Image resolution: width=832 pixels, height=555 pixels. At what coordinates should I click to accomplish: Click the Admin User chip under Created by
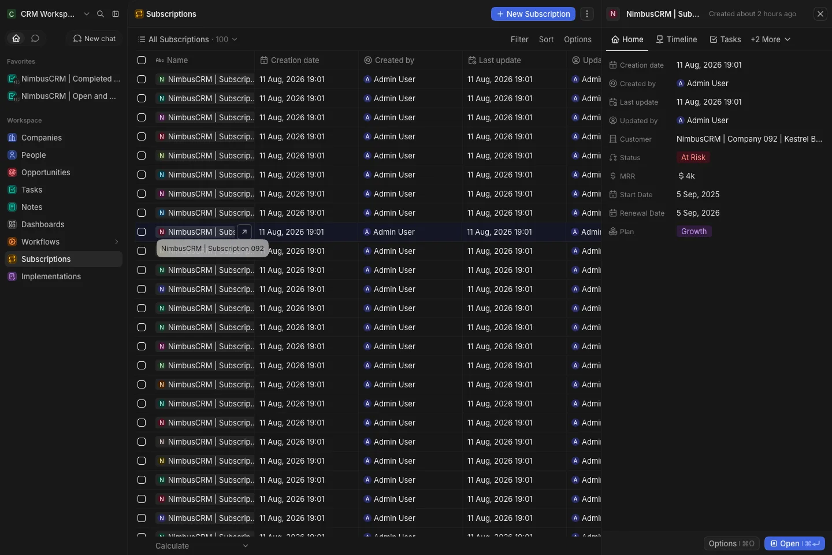[703, 83]
